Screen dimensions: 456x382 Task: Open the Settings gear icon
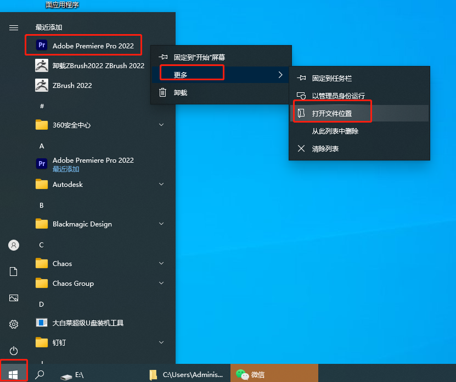coord(13,324)
